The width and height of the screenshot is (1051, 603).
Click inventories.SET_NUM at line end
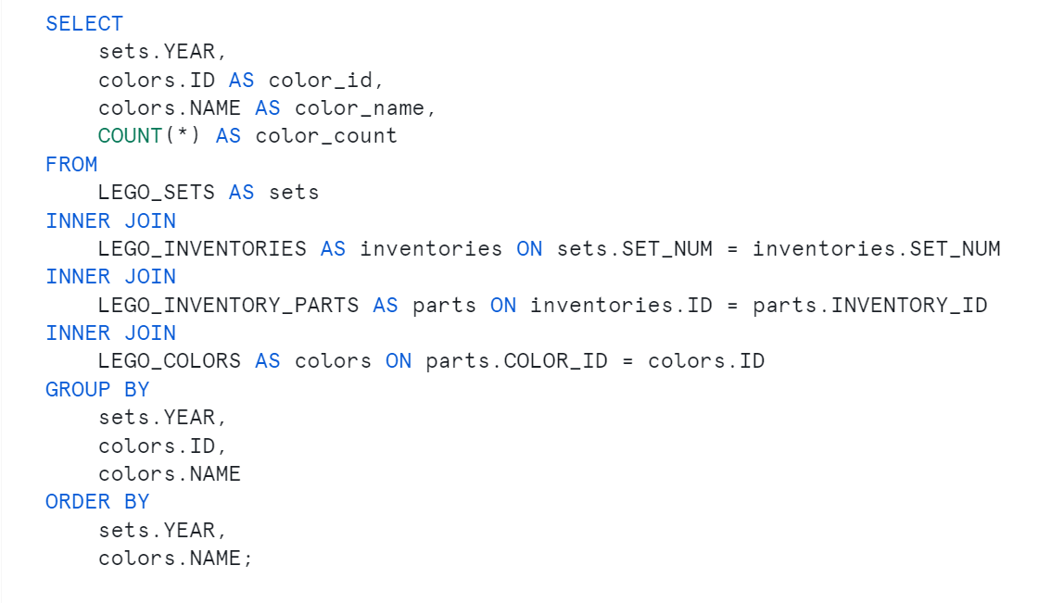[876, 248]
